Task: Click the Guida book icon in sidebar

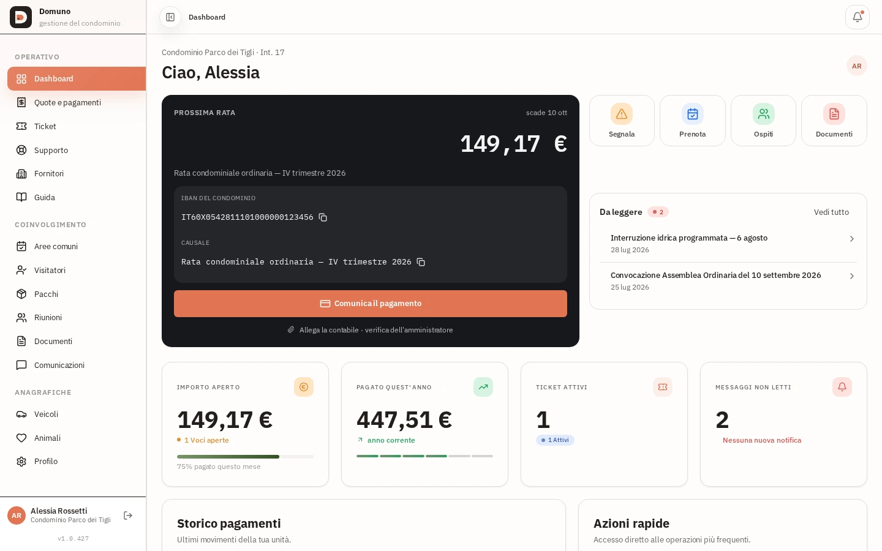Action: [x=21, y=197]
